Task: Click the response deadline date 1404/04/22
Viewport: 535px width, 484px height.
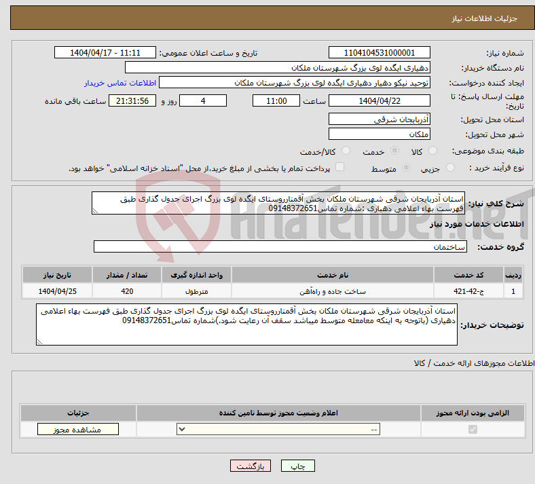Action: 379,100
